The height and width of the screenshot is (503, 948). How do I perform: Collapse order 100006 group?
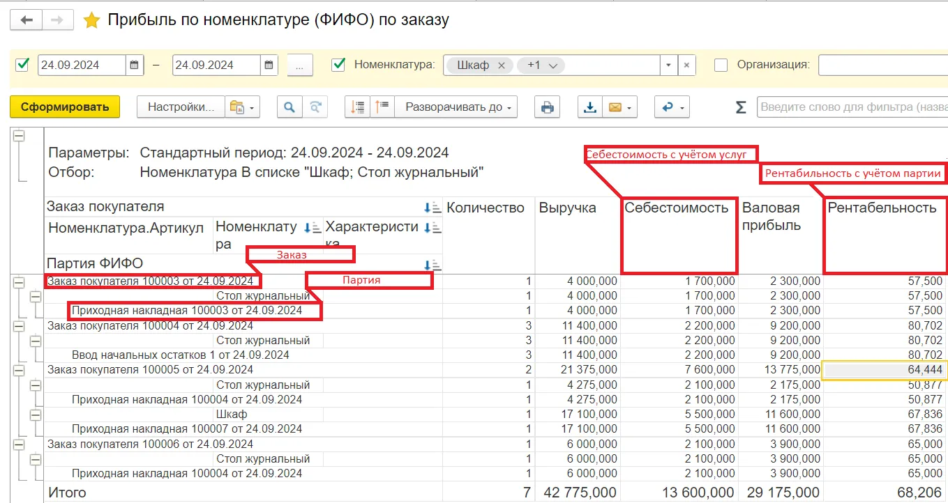coord(19,444)
